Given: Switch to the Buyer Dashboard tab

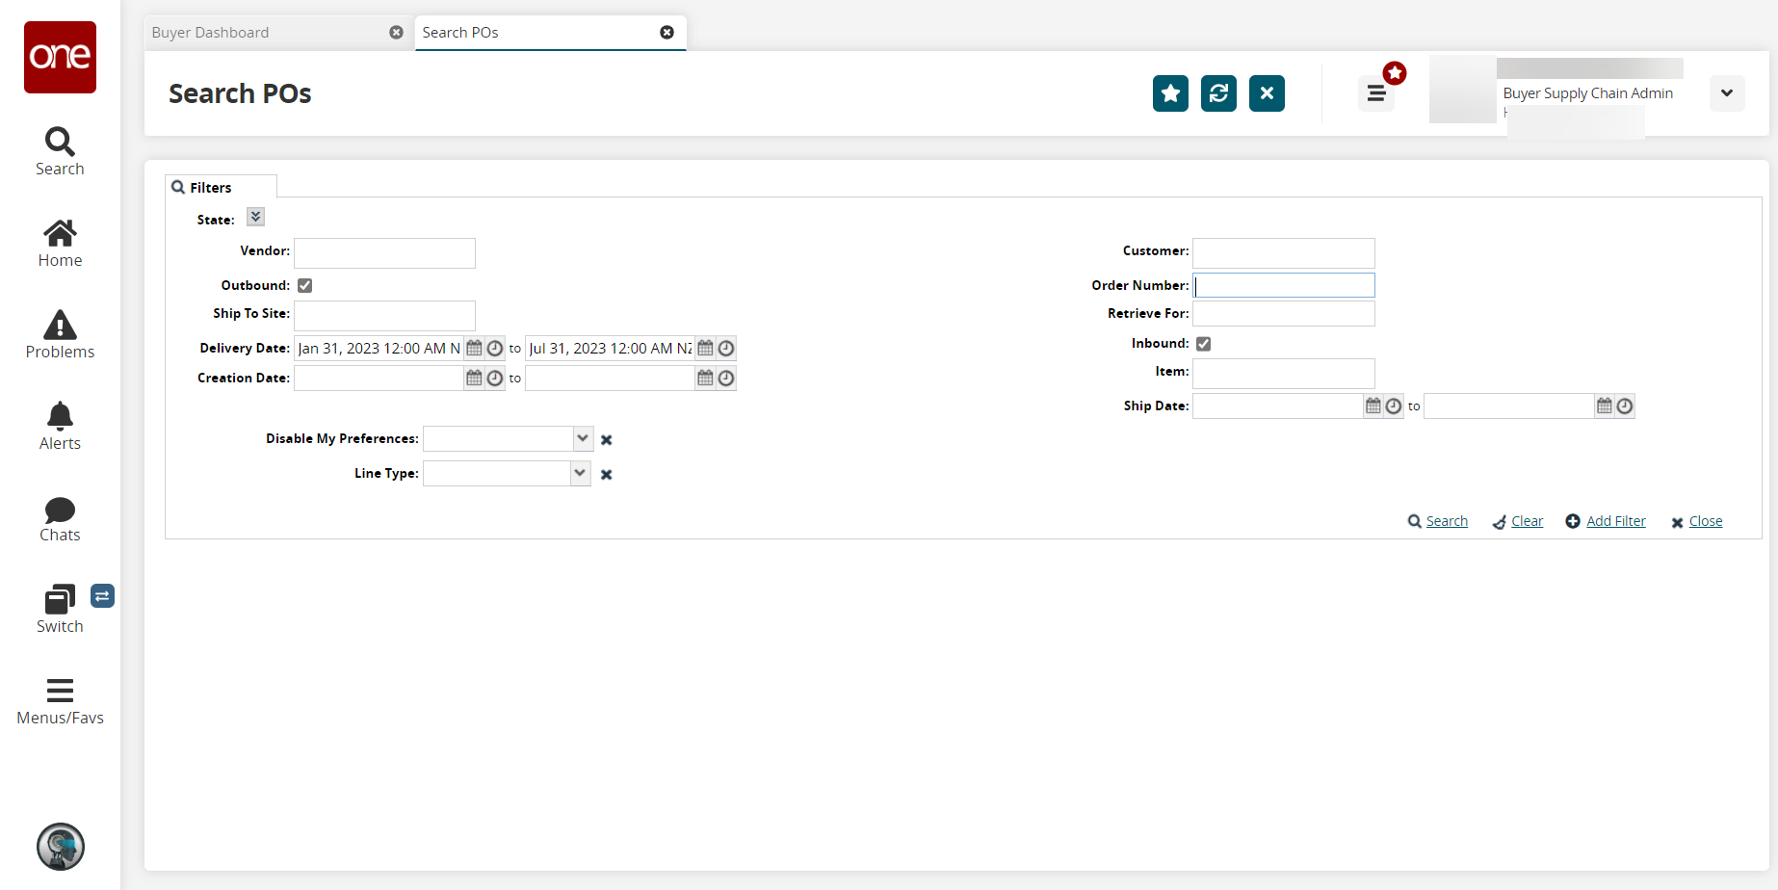Looking at the screenshot, I should [211, 33].
